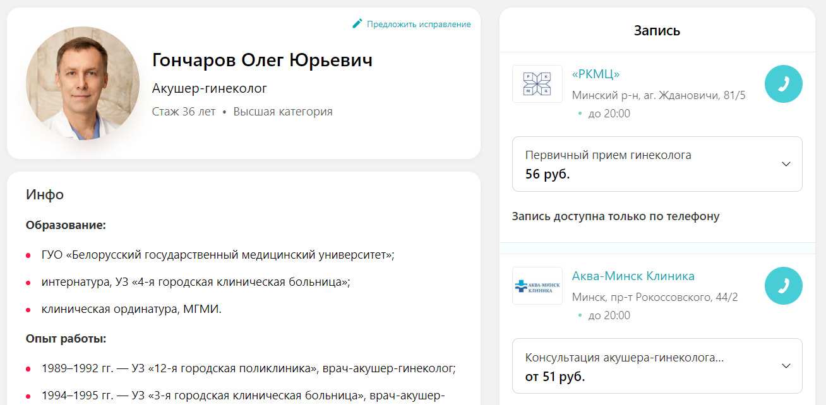Click the status dot under Аква-Минск address
The image size is (826, 405).
coord(580,316)
